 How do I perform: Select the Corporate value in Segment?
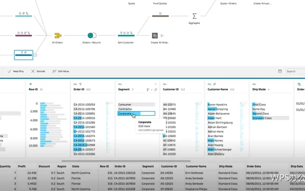pos(136,114)
